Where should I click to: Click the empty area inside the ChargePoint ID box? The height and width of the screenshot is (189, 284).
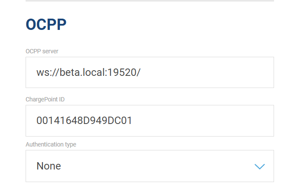203,121
